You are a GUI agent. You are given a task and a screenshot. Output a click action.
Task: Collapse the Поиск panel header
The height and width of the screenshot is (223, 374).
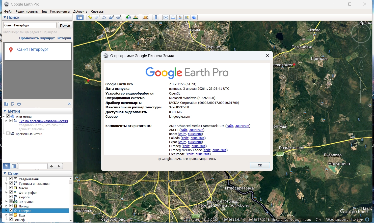5,17
